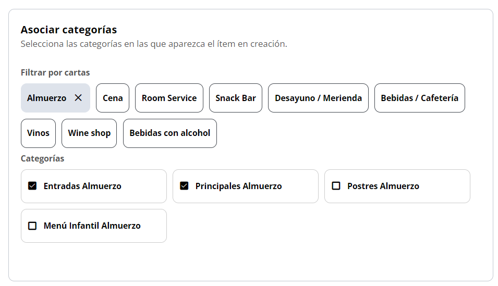Filter categories by Wine shop
This screenshot has width=498, height=286.
[x=89, y=133]
